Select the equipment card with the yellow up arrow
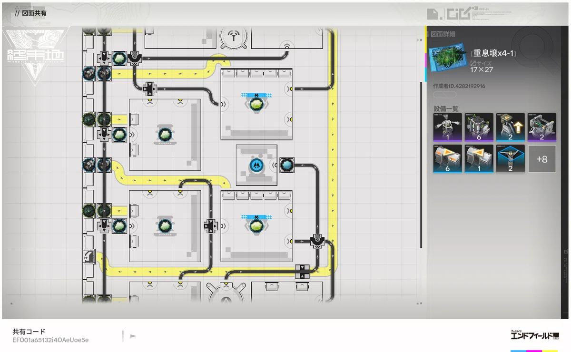571x352 pixels. pyautogui.click(x=511, y=127)
